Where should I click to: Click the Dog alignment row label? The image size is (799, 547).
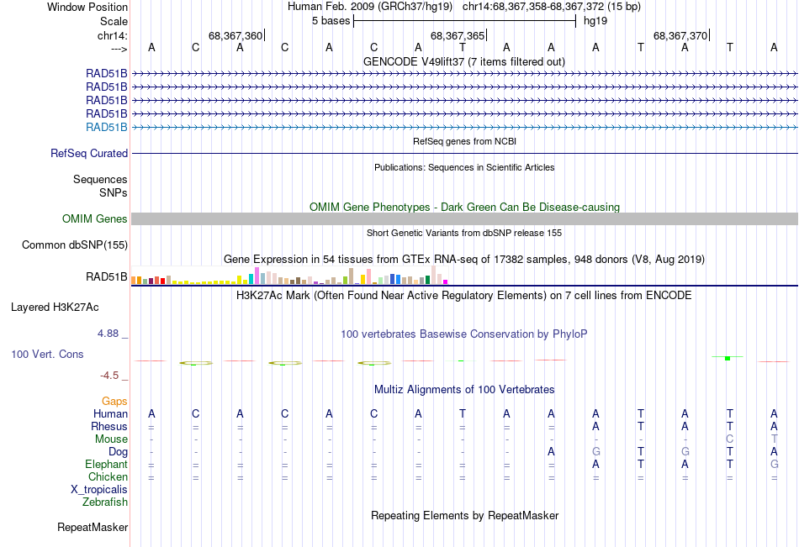pyautogui.click(x=119, y=452)
